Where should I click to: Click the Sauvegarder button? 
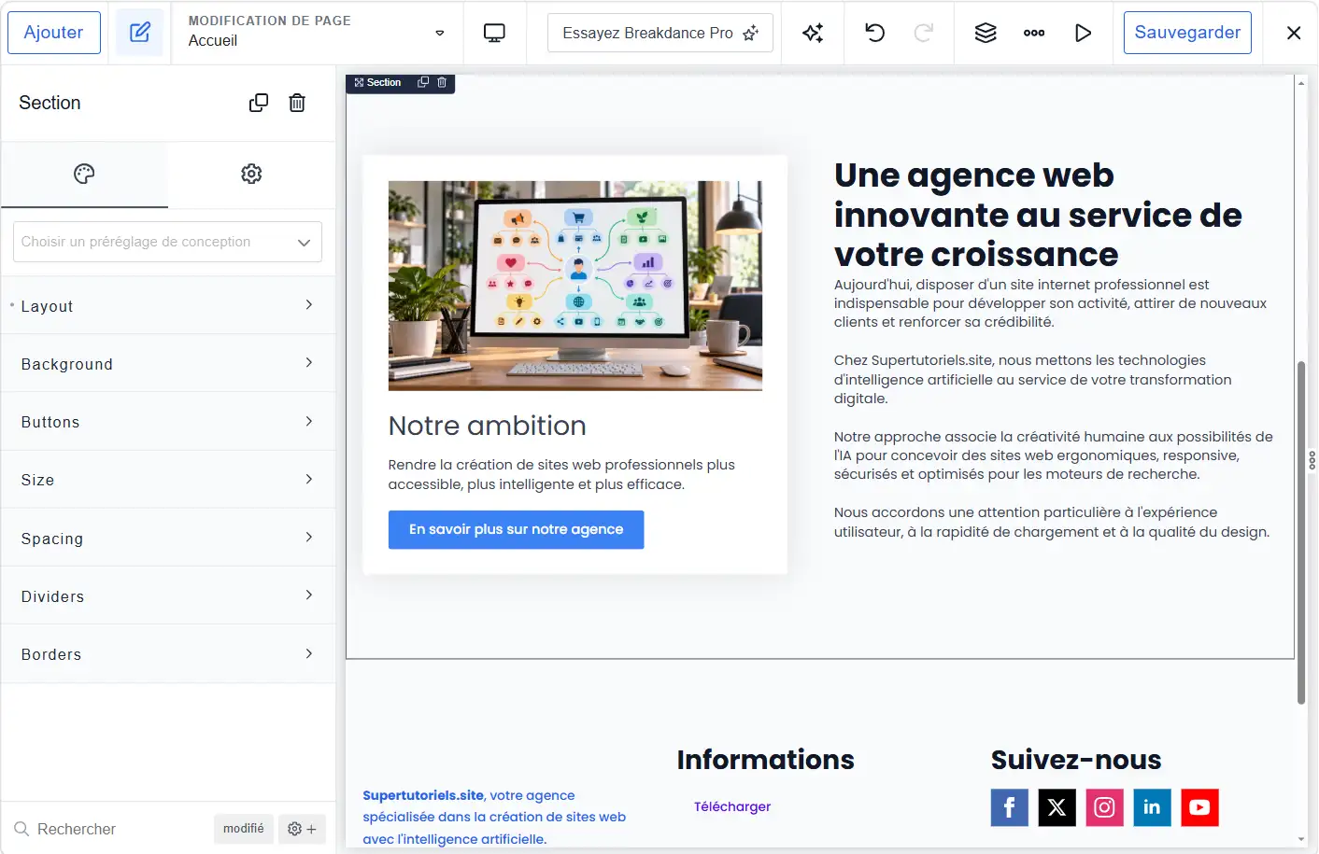pos(1187,33)
